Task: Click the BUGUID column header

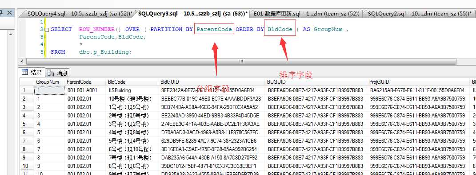Action: 316,82
